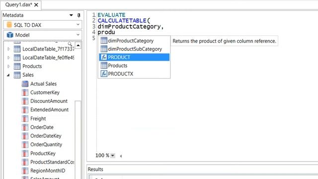Click the Actual Sales measure label
Viewport: 318px width, 179px height.
point(43,84)
